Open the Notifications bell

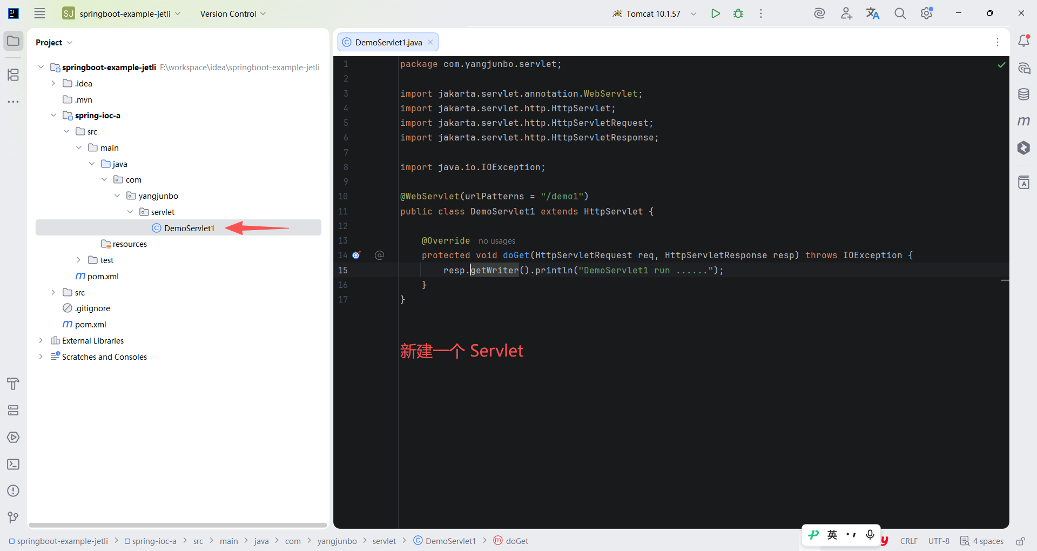(1023, 41)
